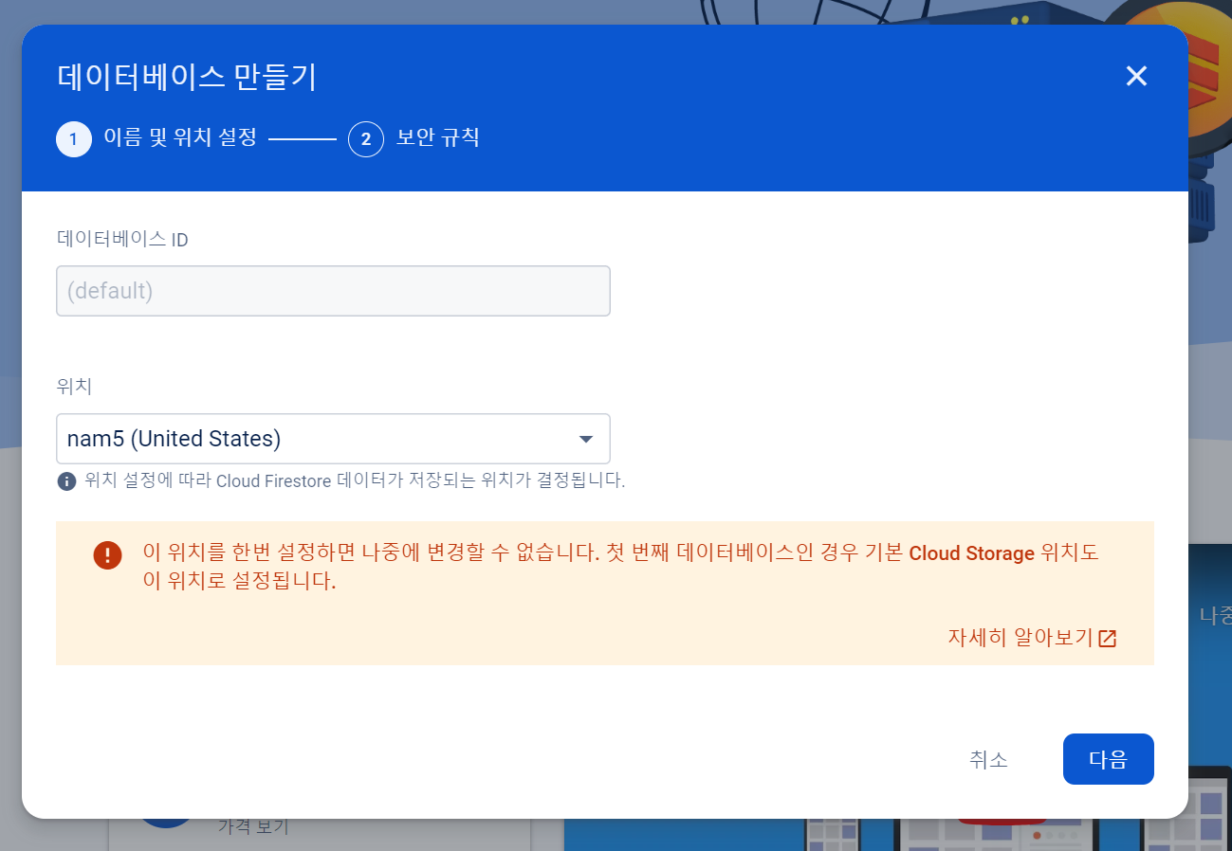
Task: Open the 자세히 알아보기 link
Action: pyautogui.click(x=1032, y=637)
